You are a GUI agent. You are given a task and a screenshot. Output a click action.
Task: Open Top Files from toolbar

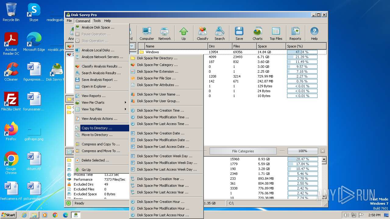pos(276,33)
